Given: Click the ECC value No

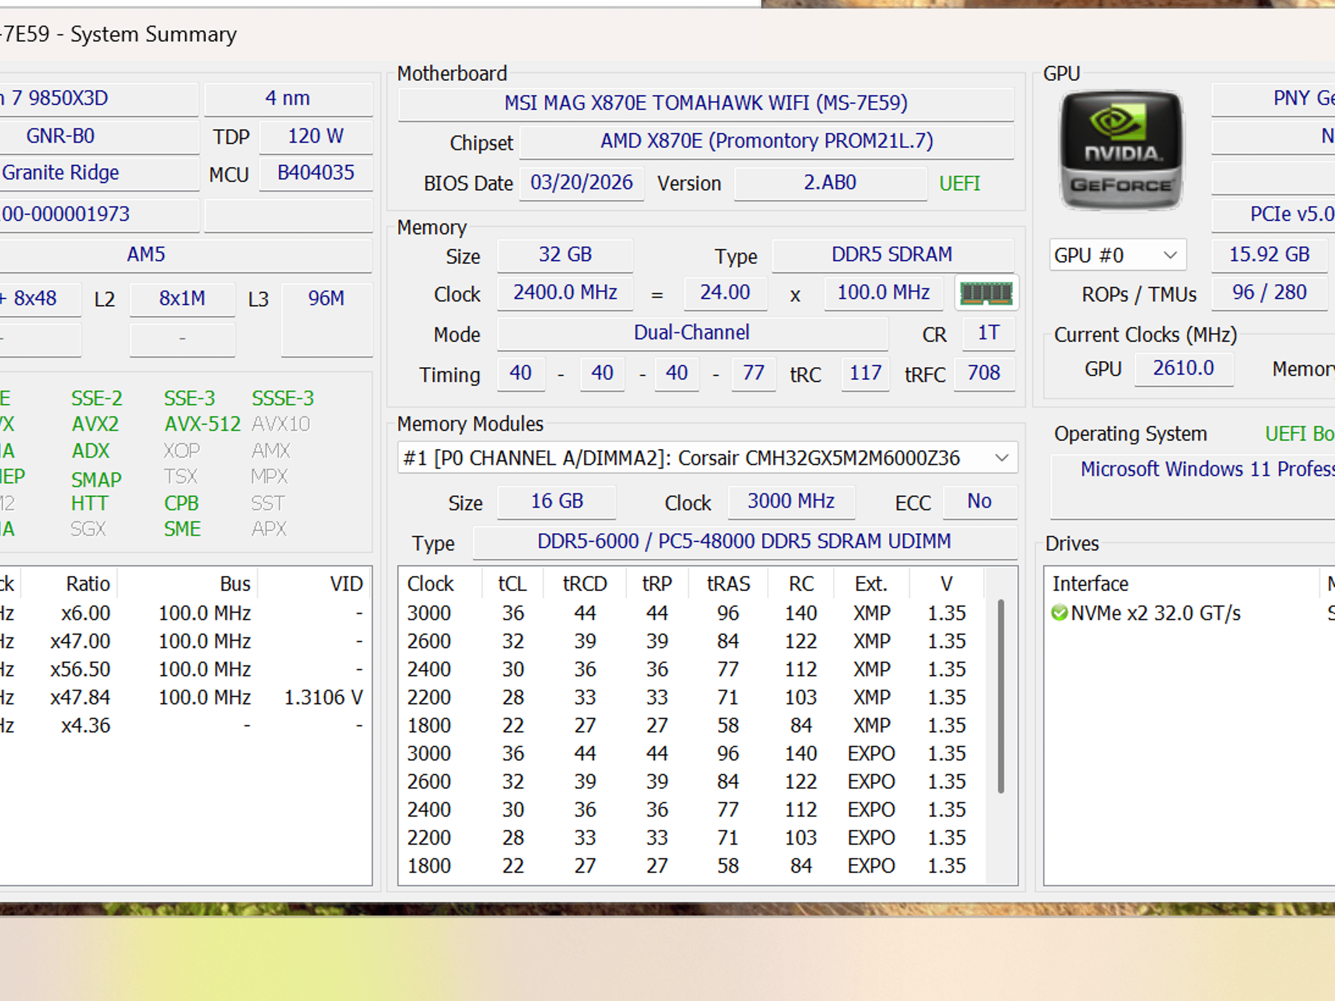Looking at the screenshot, I should [979, 502].
